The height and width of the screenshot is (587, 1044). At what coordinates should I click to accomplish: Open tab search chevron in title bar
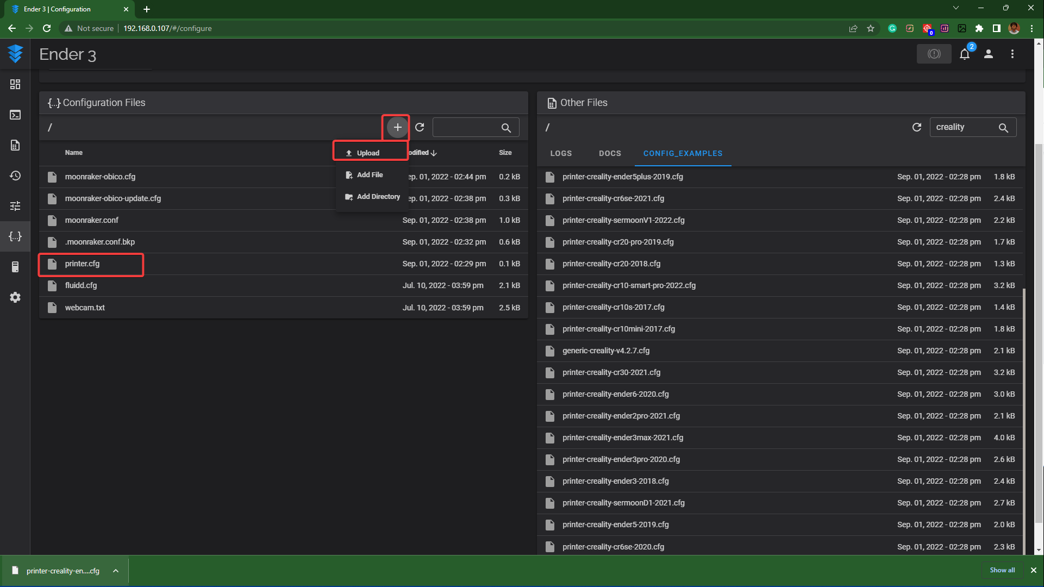pyautogui.click(x=956, y=8)
